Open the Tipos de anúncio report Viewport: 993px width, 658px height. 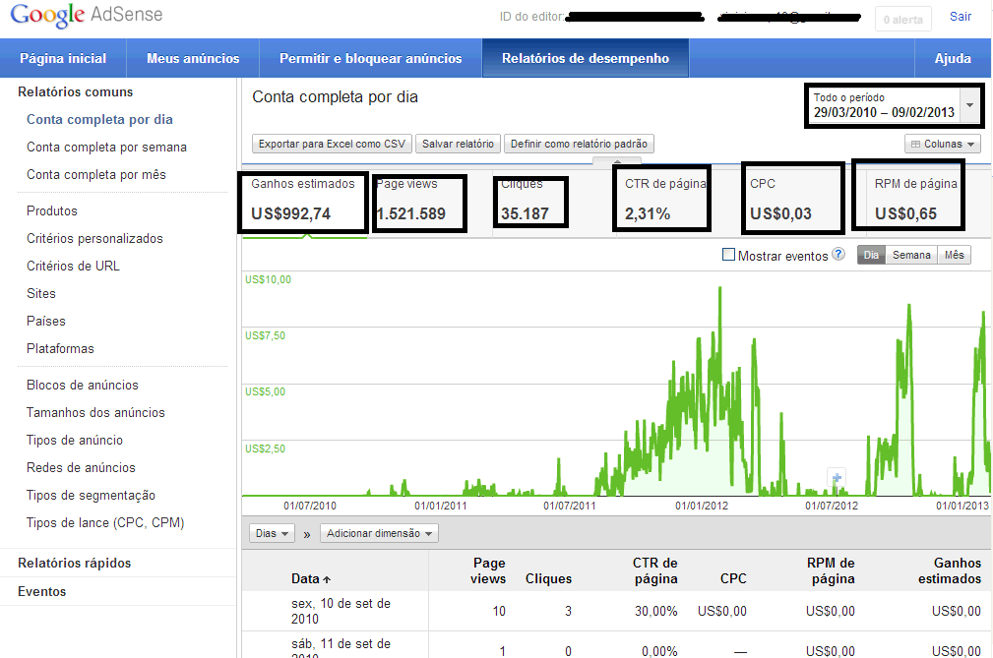pos(75,440)
